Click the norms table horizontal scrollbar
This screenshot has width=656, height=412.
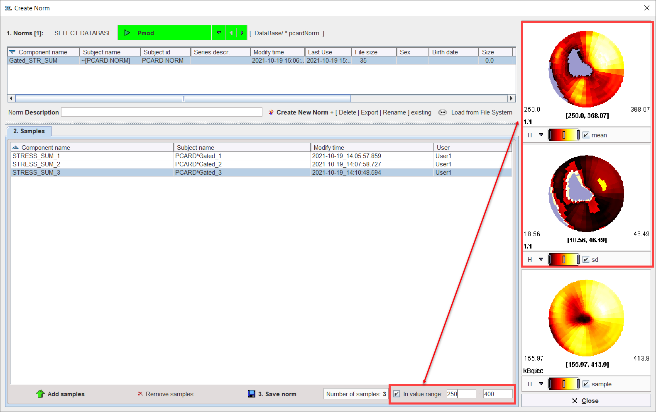pos(183,98)
